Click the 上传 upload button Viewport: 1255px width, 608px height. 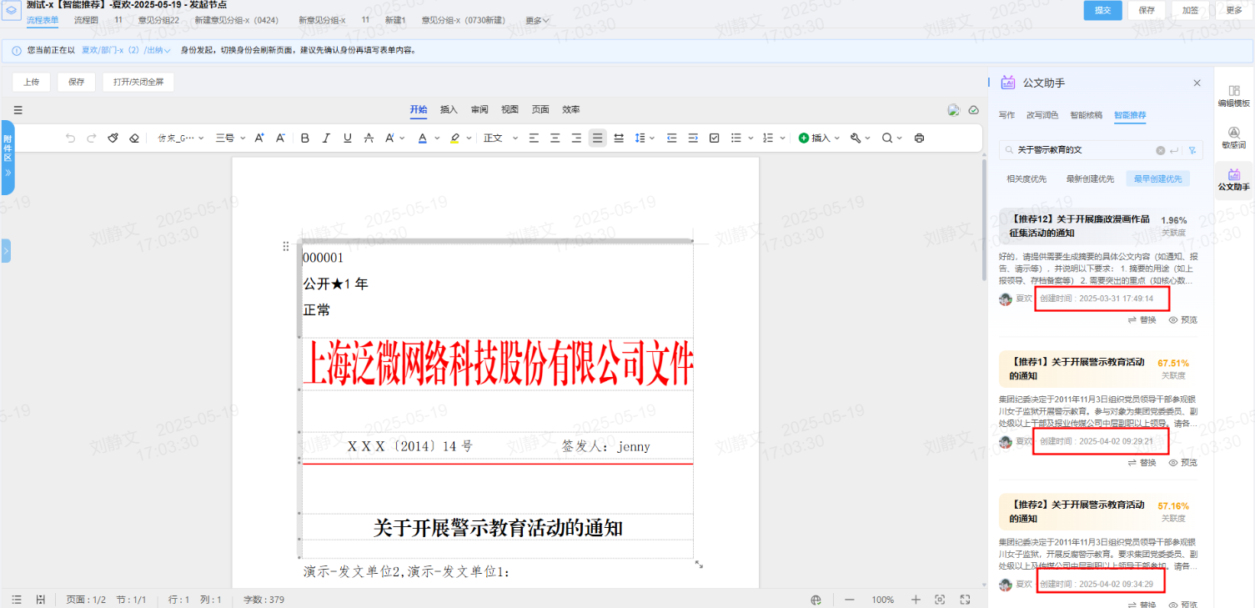click(x=32, y=82)
